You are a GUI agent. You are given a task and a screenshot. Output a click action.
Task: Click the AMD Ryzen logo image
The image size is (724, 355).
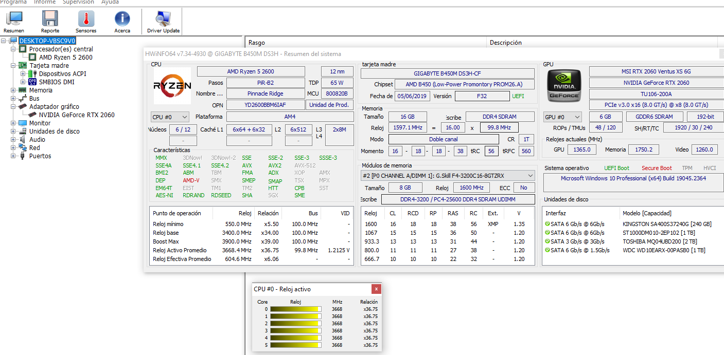point(172,86)
